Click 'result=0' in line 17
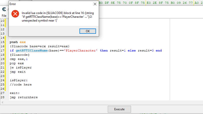 point(146,50)
